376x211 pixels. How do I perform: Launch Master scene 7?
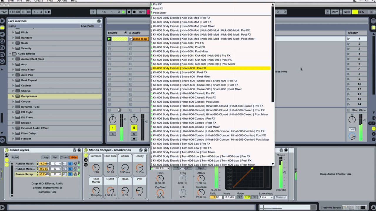349,69
